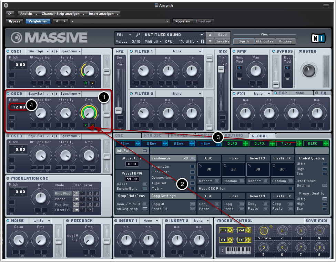Toggle Ultra global quality setting

tap(325, 164)
